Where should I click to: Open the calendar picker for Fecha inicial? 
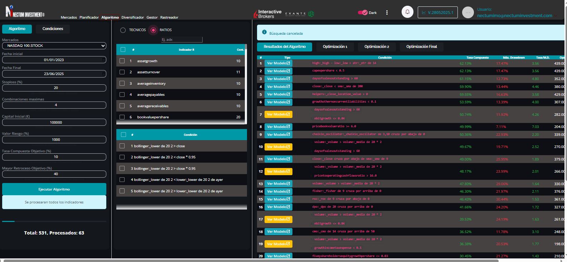pos(103,59)
